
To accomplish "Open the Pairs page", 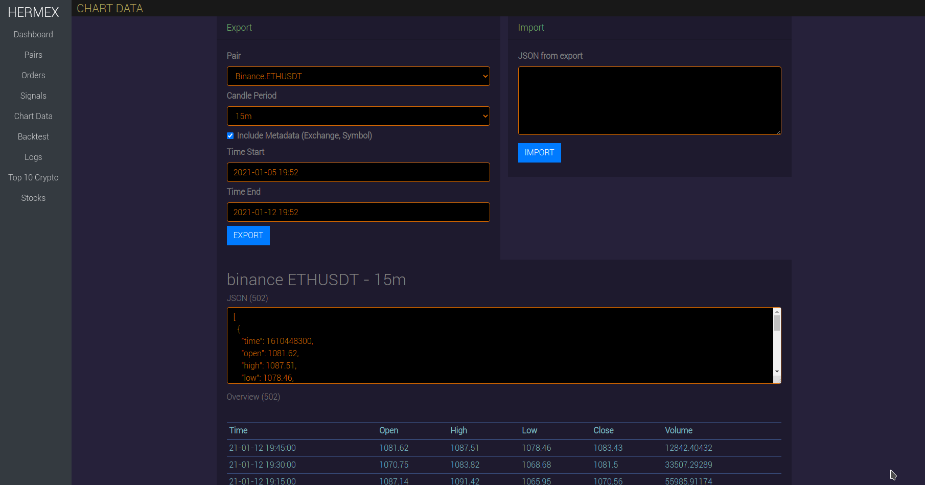I will coord(33,55).
